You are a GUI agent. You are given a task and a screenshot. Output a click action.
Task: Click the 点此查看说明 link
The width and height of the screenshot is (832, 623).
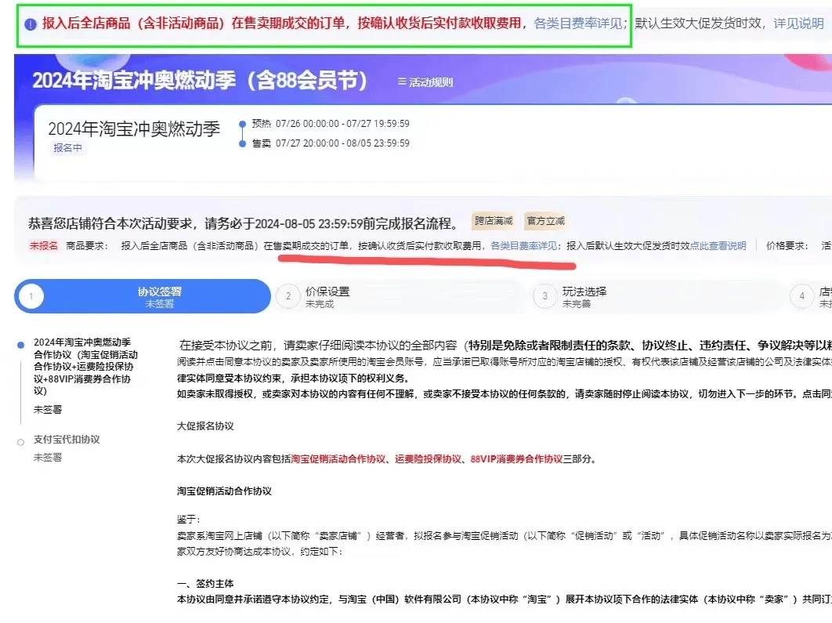click(718, 246)
